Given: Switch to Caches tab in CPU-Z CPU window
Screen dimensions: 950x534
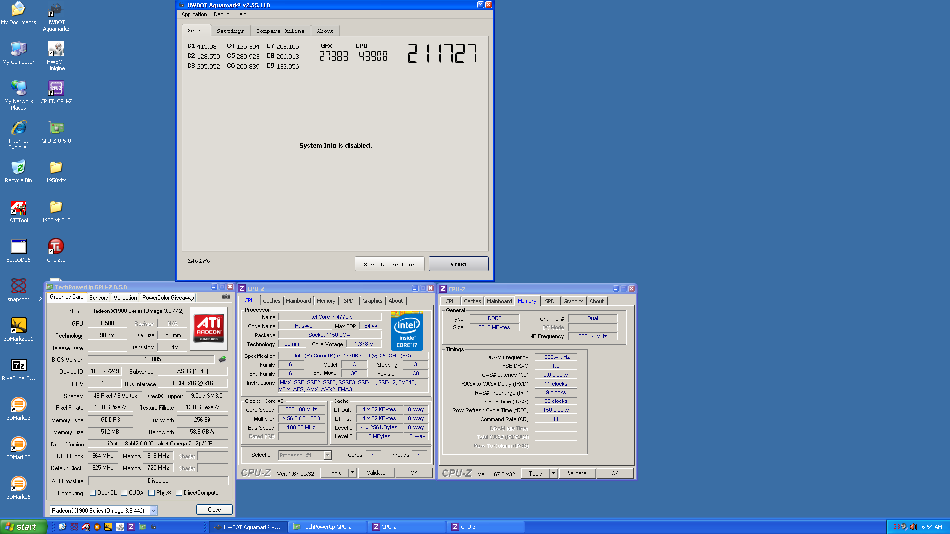Looking at the screenshot, I should (272, 301).
